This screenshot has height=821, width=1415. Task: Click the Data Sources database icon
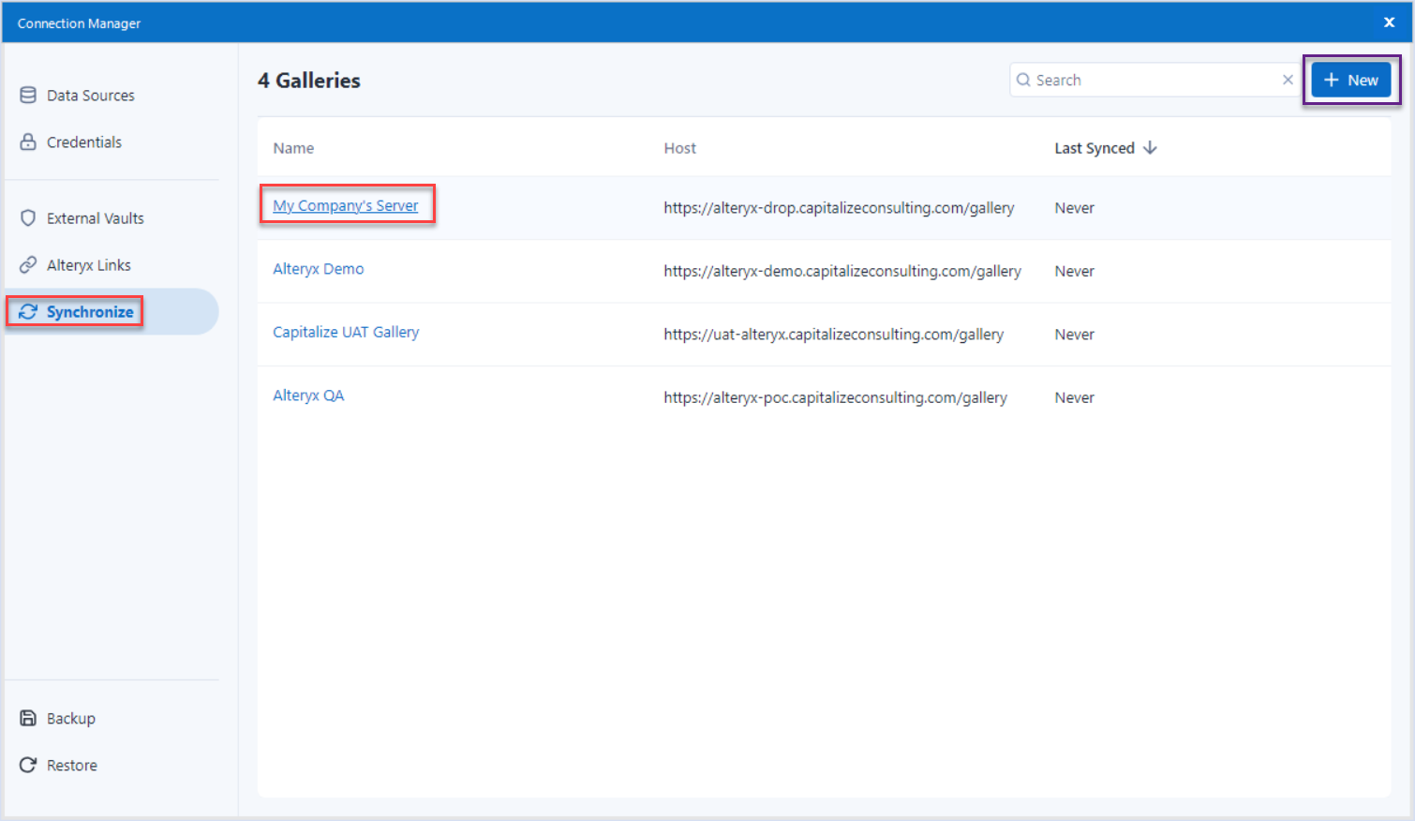pyautogui.click(x=28, y=95)
